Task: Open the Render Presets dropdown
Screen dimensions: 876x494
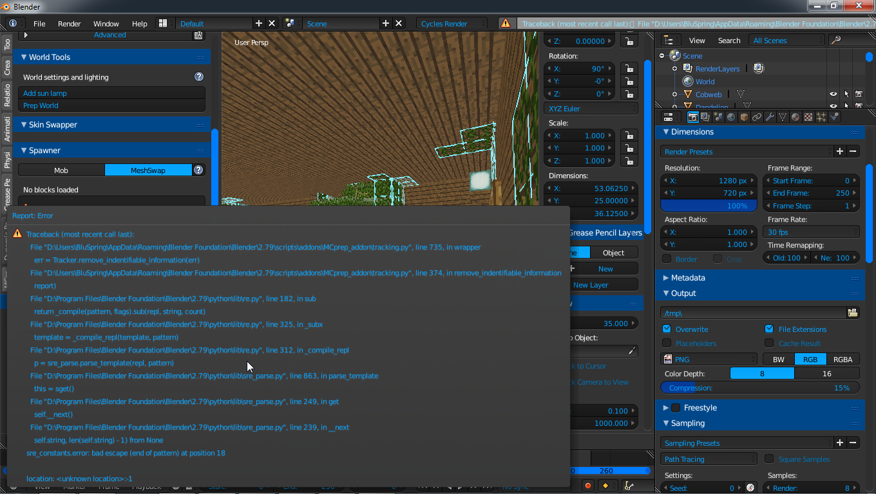Action: [x=747, y=152]
